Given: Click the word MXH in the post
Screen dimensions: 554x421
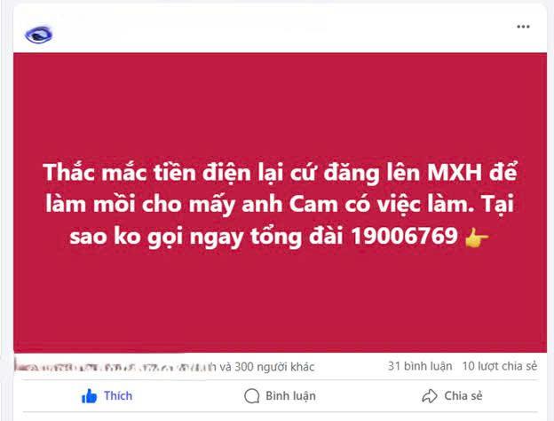Looking at the screenshot, I should click(455, 173).
